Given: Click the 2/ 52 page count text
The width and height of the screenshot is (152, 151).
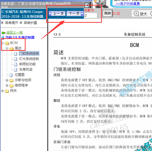Looking at the screenshot, I should (116, 13).
